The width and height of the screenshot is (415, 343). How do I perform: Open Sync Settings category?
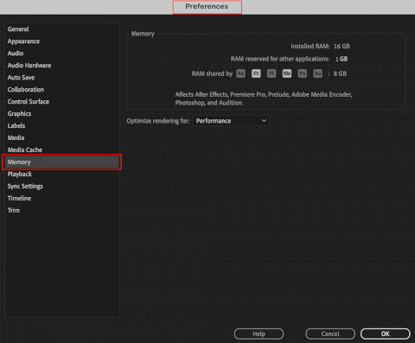[25, 187]
